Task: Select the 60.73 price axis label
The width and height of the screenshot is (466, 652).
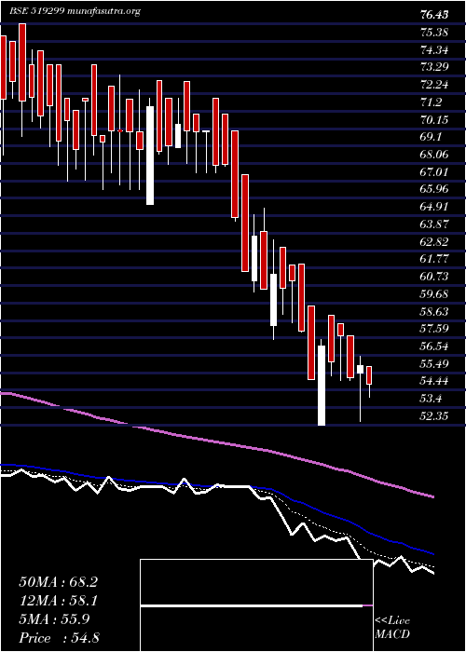Action: (x=435, y=277)
